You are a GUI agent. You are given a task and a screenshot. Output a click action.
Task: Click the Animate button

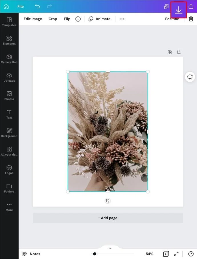99,19
